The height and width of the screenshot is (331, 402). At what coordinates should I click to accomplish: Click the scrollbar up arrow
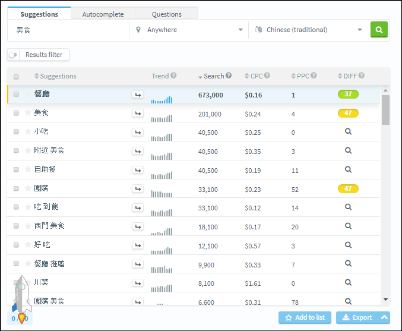[x=385, y=90]
